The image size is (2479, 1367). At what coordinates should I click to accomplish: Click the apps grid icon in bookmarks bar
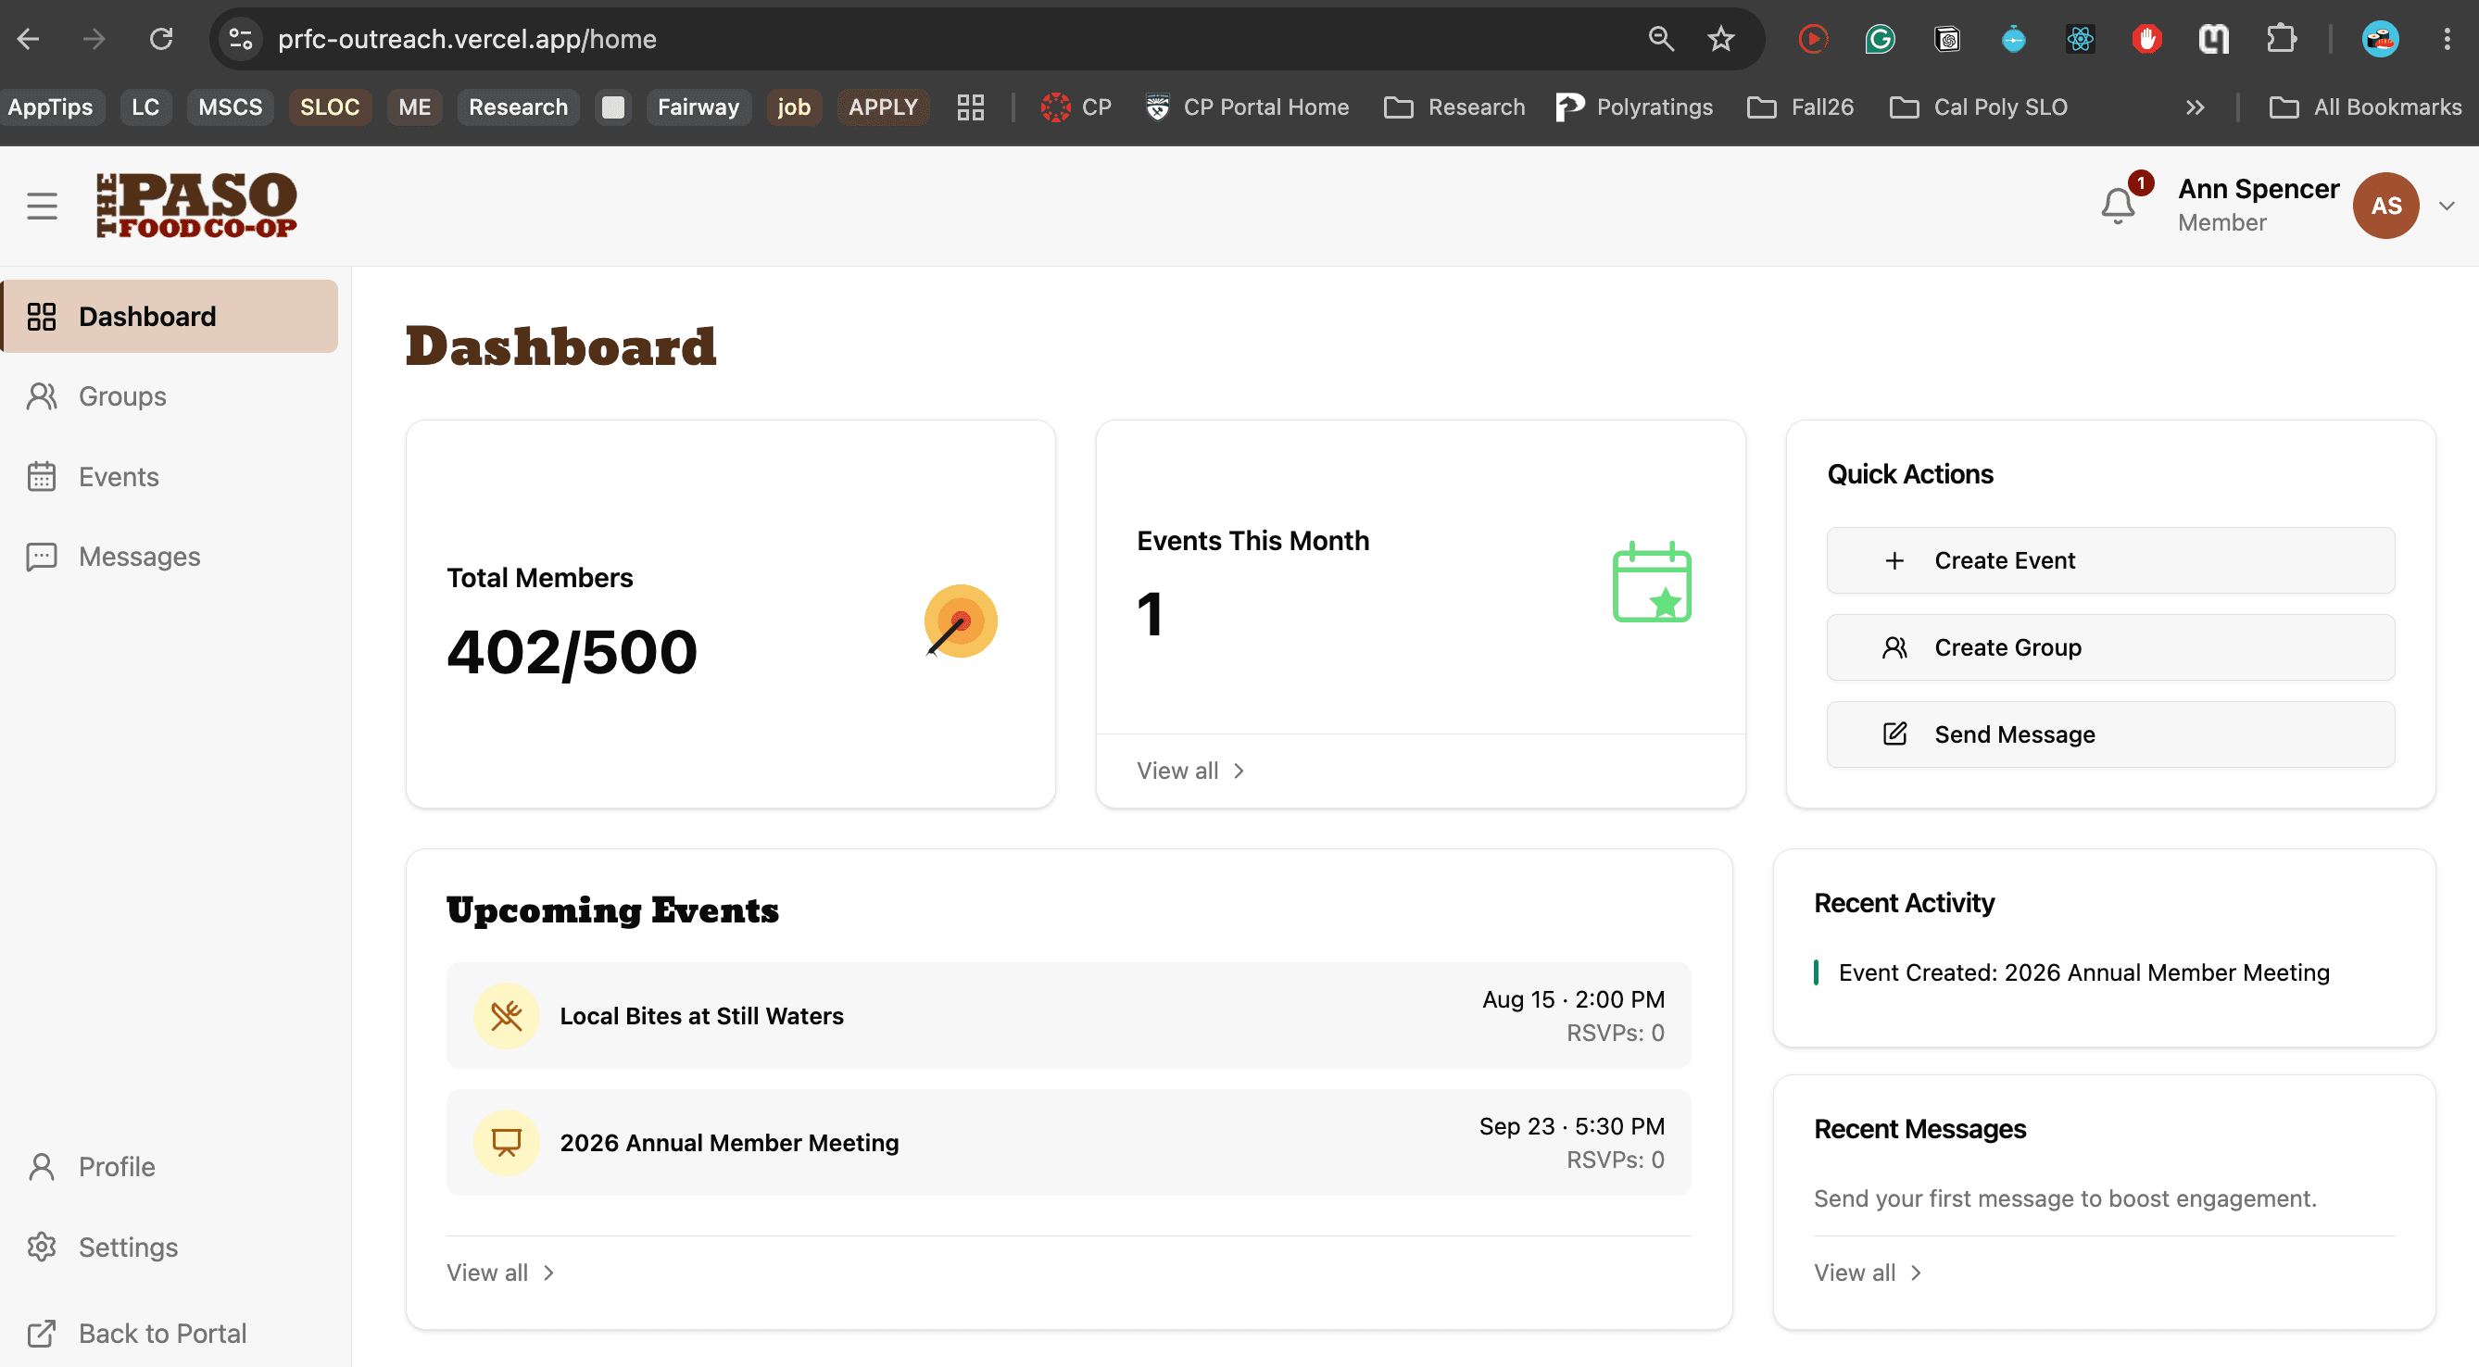[970, 107]
